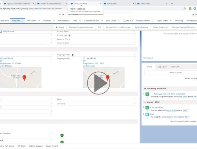Screen dimensions: 197x149
Task: Click the Create Statement button
Action: pos(160,27)
